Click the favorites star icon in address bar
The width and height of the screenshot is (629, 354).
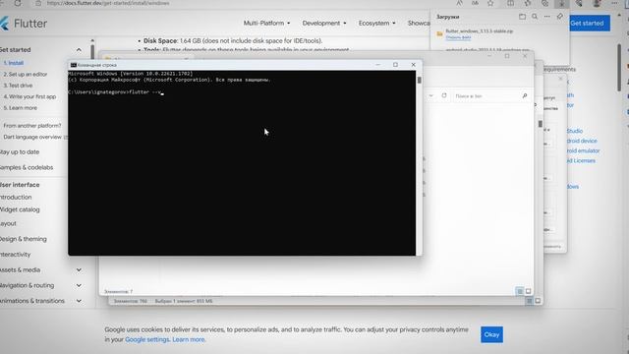pos(490,3)
